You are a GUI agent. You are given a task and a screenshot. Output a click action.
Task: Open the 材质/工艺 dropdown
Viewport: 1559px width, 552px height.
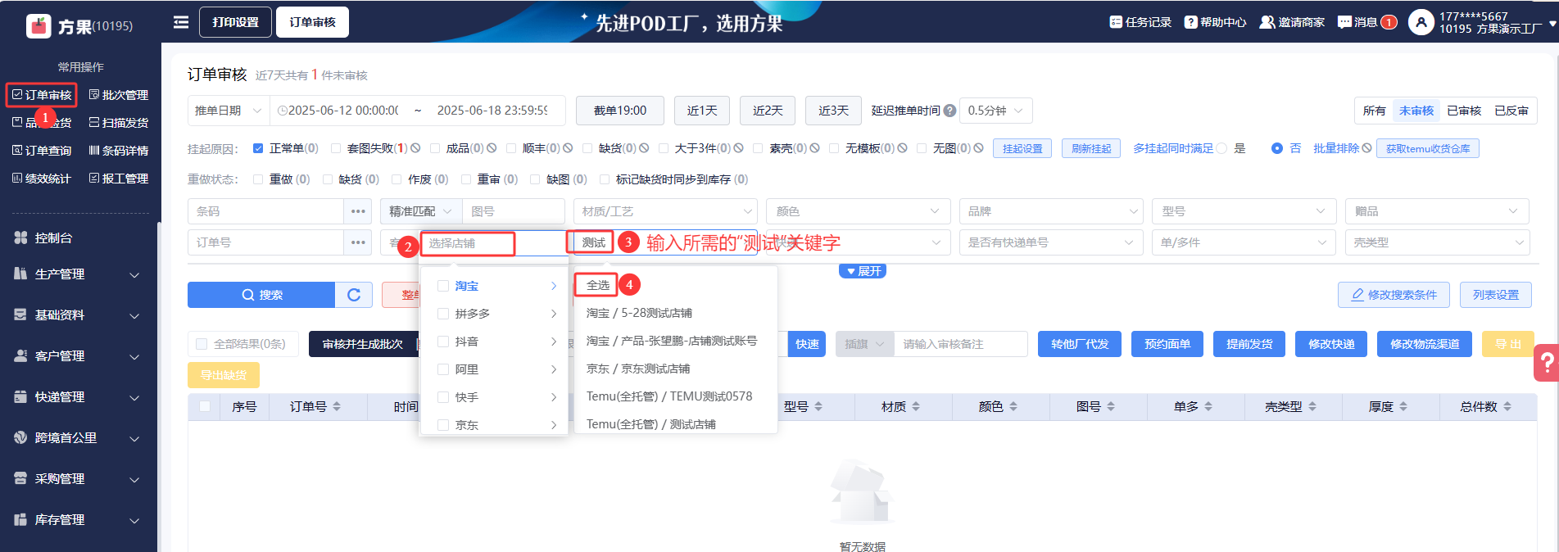pos(665,211)
